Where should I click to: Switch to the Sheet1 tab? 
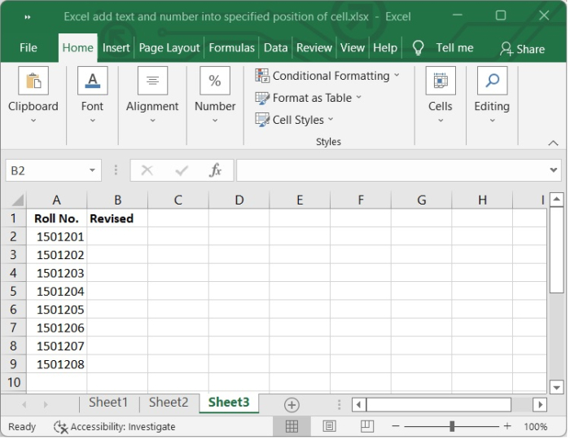(x=108, y=403)
